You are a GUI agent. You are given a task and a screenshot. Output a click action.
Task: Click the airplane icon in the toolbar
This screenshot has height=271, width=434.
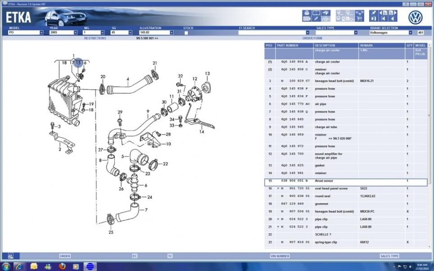pyautogui.click(x=326, y=13)
